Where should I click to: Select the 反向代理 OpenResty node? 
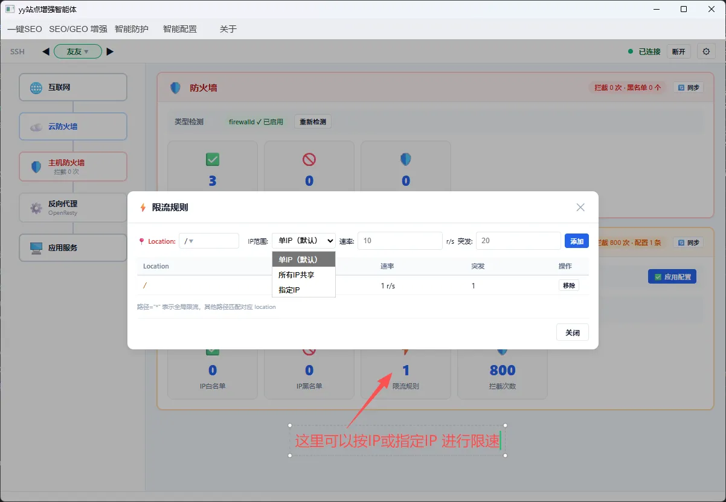coord(73,208)
